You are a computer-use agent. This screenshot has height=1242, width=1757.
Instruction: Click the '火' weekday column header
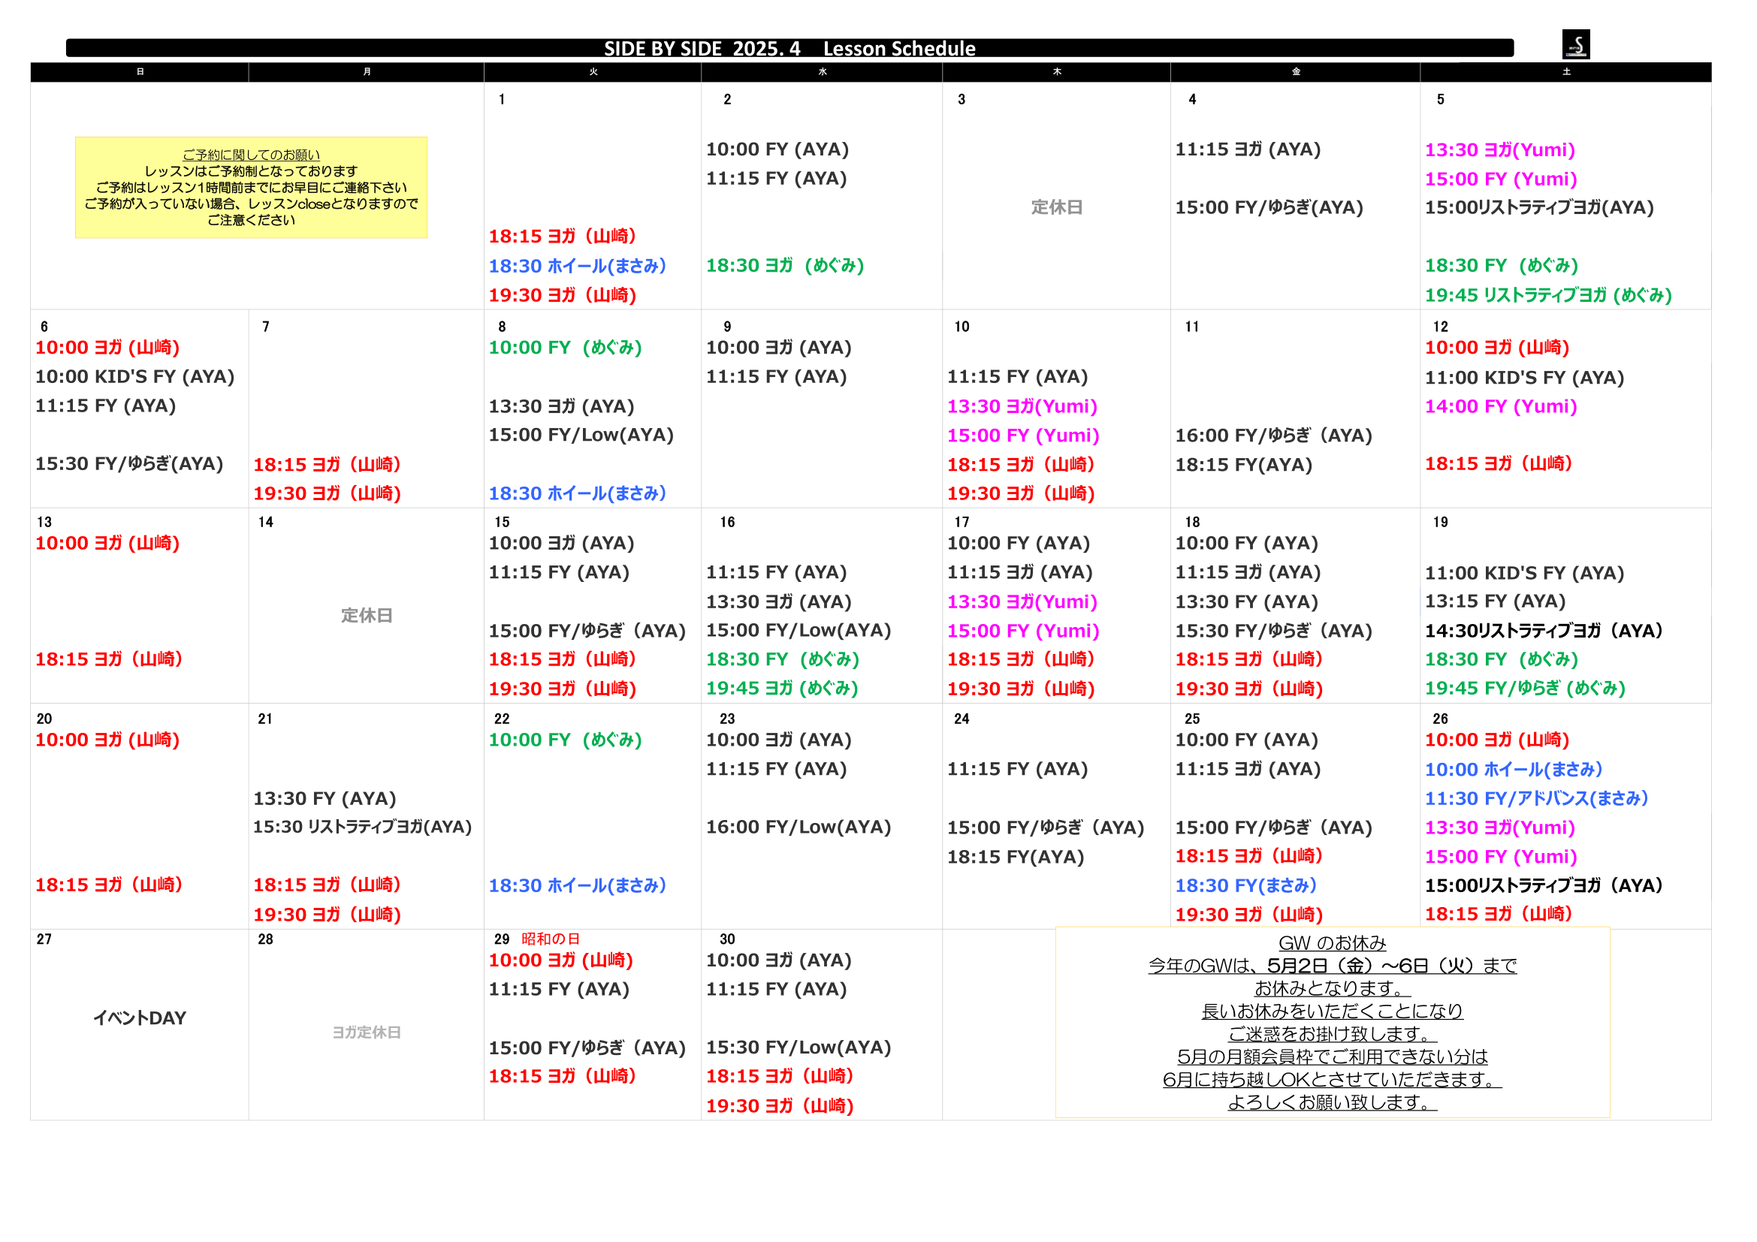[x=593, y=72]
